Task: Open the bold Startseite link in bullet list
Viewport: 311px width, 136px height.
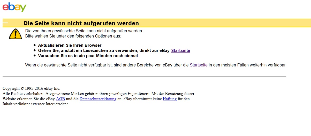Action: pyautogui.click(x=181, y=51)
